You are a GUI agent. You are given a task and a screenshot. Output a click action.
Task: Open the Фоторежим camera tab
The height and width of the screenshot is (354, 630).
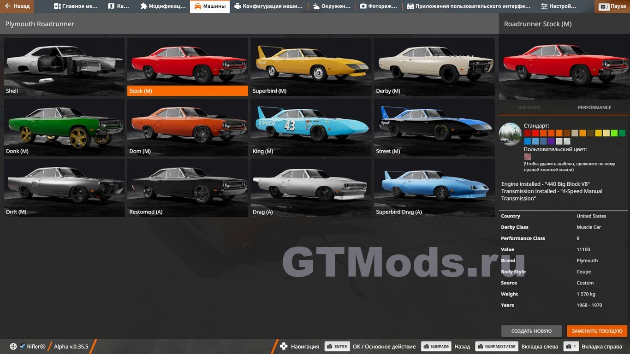(x=379, y=6)
